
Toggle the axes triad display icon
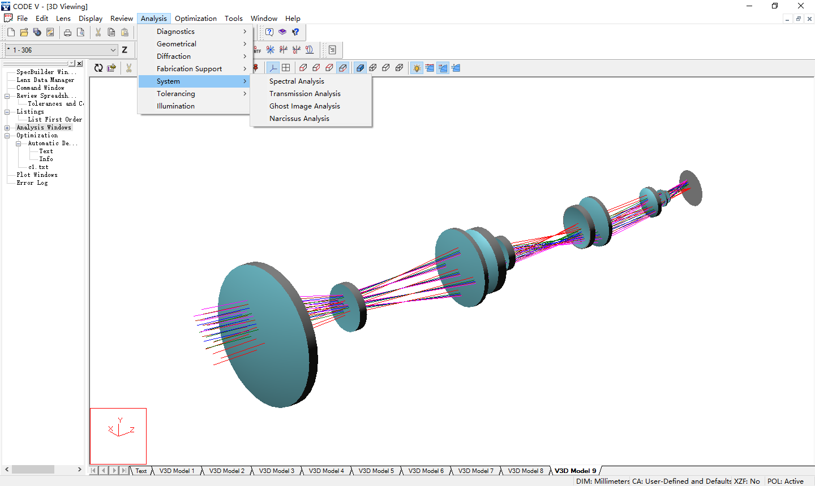[273, 68]
